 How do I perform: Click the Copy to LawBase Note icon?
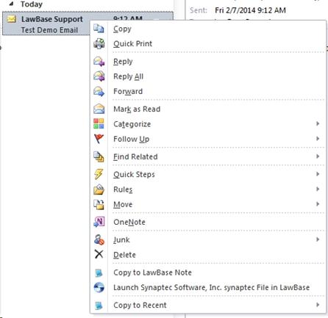coord(99,272)
